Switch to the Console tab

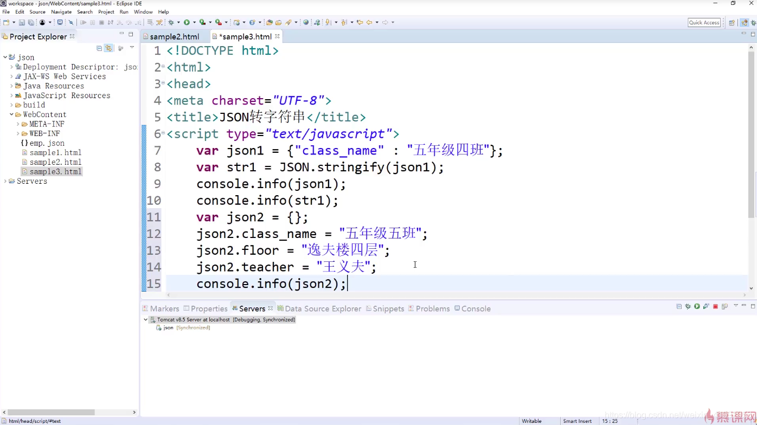coord(472,308)
